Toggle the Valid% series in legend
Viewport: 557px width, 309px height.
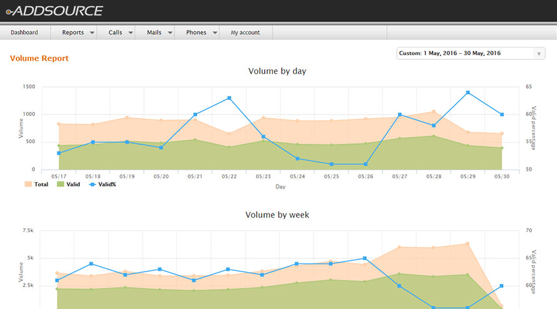click(x=102, y=185)
